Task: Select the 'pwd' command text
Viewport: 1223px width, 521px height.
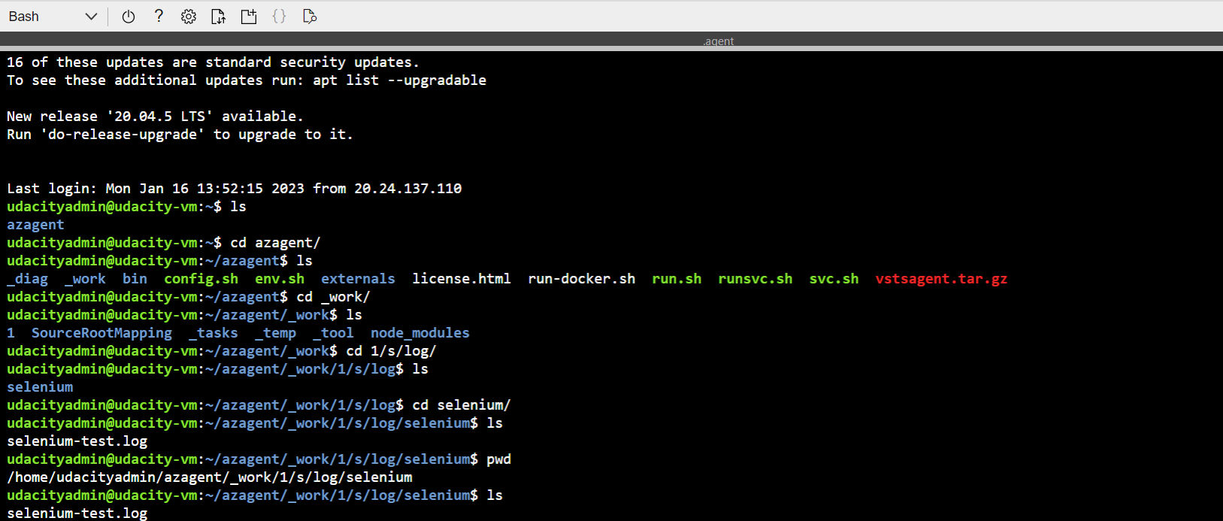Action: click(x=498, y=459)
